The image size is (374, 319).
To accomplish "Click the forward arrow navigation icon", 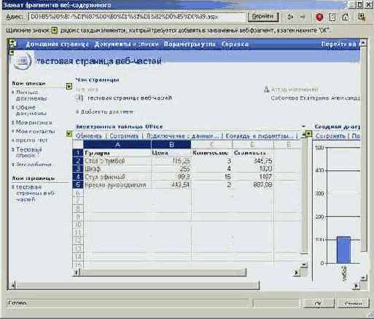I will pos(303,17).
